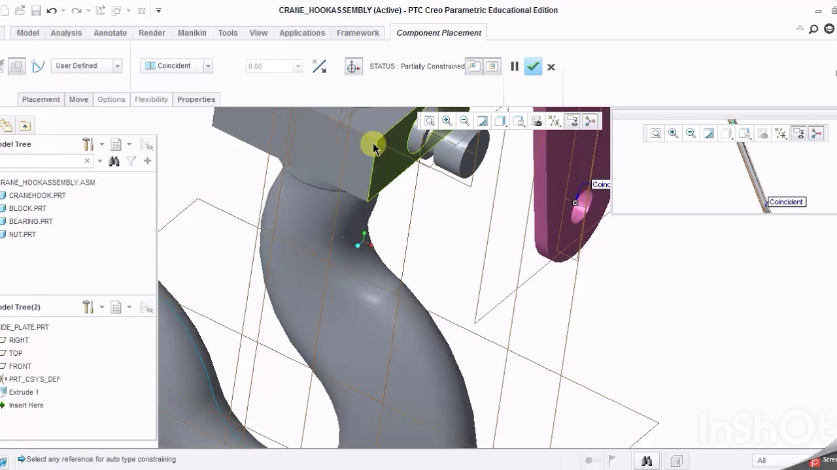Cancel component placement with the X button

(551, 67)
